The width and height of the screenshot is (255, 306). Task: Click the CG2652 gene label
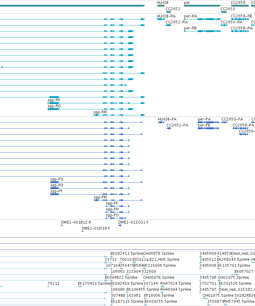[173, 9]
